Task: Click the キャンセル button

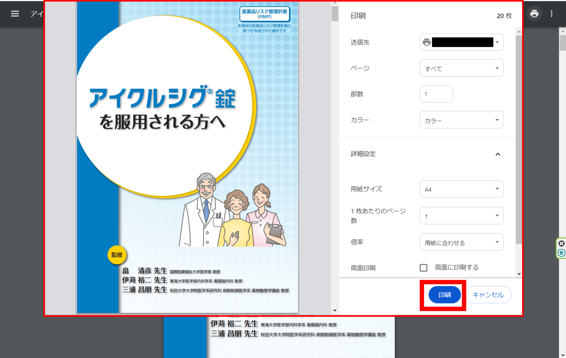Action: pyautogui.click(x=488, y=295)
